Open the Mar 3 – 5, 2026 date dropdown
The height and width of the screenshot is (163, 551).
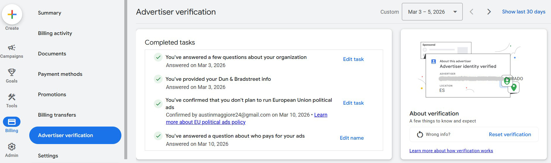(x=432, y=12)
